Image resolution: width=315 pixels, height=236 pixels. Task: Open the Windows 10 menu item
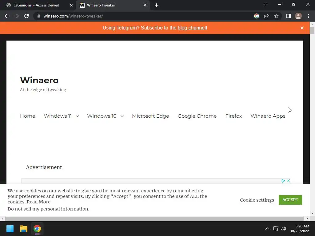pos(102,116)
